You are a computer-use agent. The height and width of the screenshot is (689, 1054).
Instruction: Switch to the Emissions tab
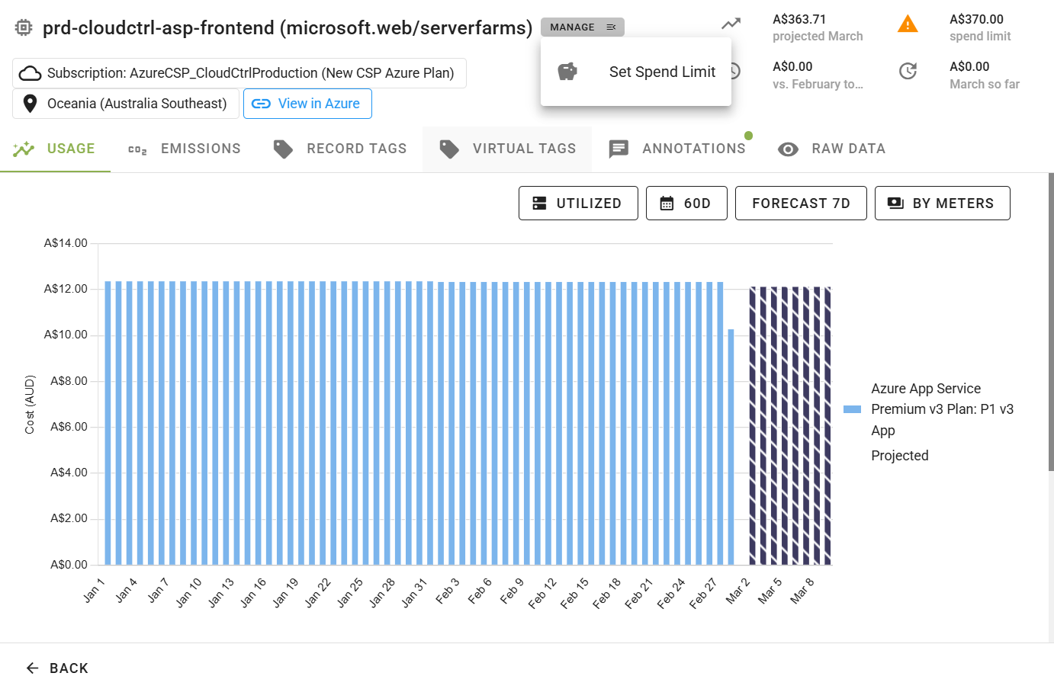185,149
